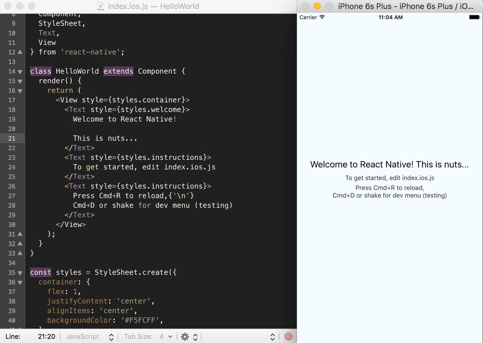This screenshot has width=483, height=343.
Task: Click 'justifyContent' property on line 38
Action: [x=77, y=301]
